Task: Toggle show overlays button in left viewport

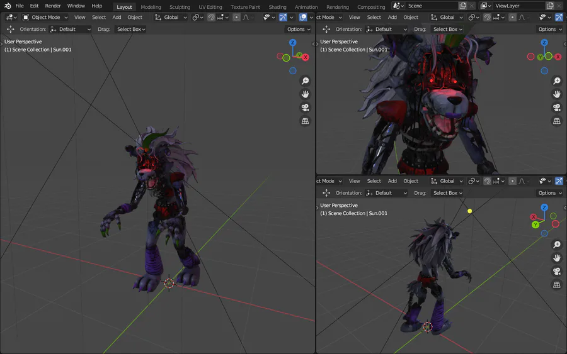Action: click(303, 18)
